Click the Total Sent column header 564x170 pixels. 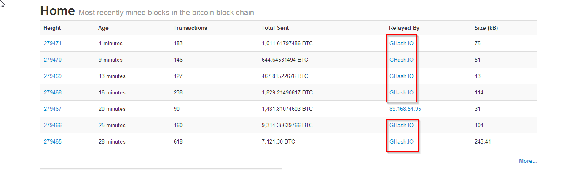click(275, 28)
